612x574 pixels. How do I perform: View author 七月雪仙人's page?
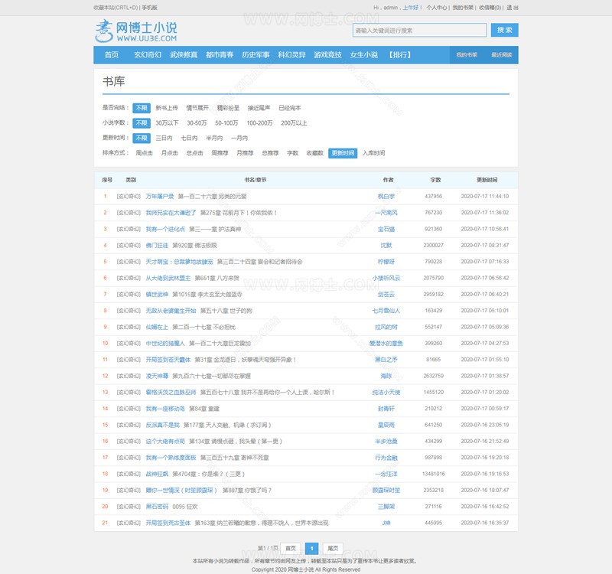(x=386, y=311)
